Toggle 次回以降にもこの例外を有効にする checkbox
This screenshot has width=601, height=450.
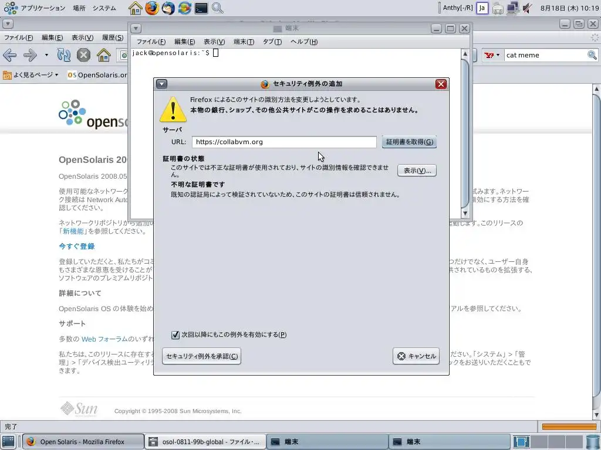[x=175, y=335]
